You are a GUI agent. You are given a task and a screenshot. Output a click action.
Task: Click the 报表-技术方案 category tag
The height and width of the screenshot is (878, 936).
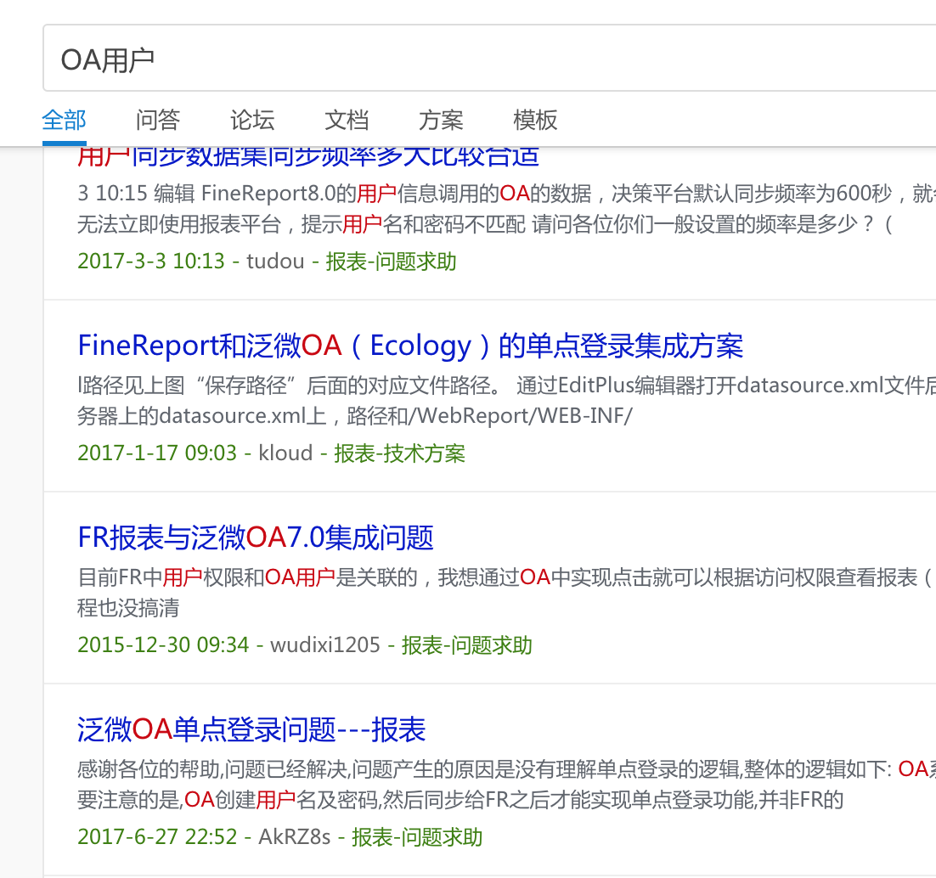click(x=399, y=453)
